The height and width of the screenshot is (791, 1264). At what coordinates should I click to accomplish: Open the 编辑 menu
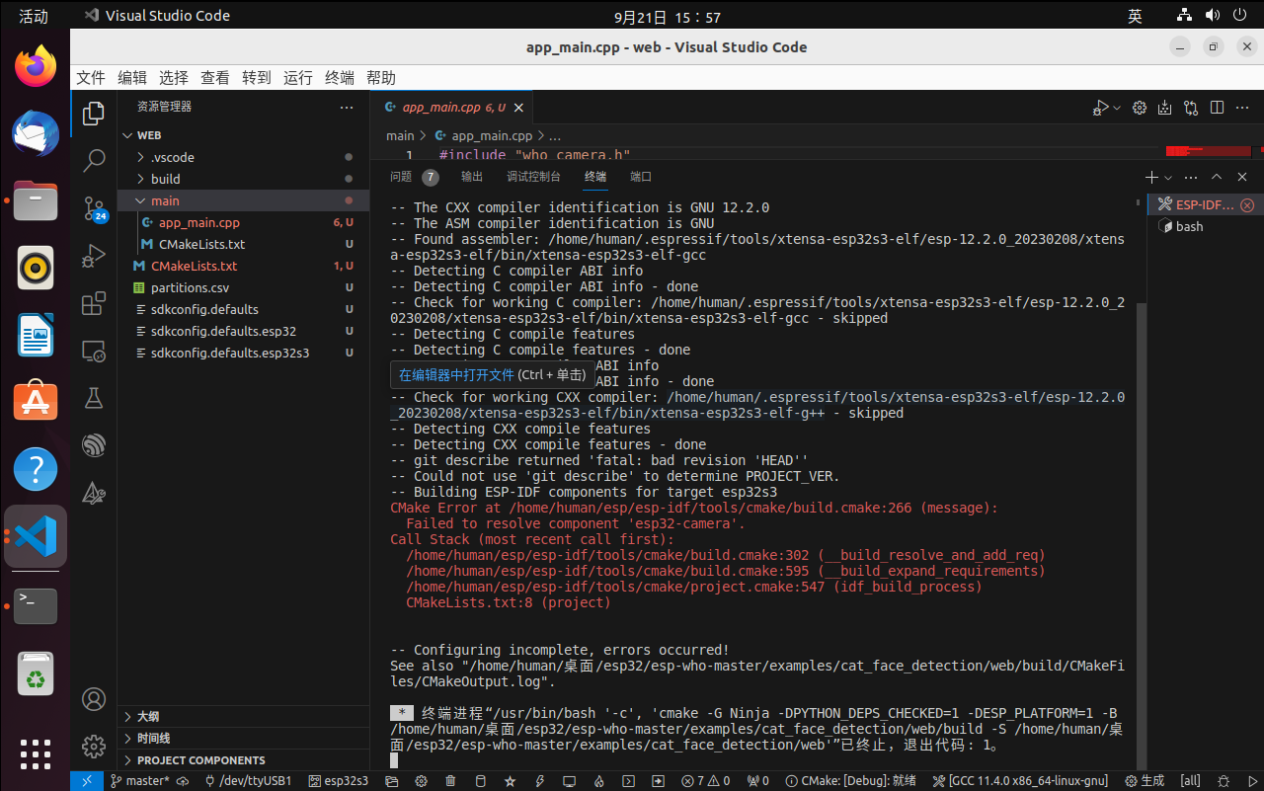coord(132,78)
